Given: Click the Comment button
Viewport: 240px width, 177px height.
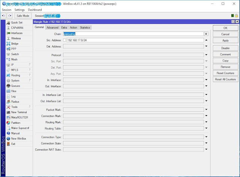Looking at the screenshot, I should tap(225, 54).
